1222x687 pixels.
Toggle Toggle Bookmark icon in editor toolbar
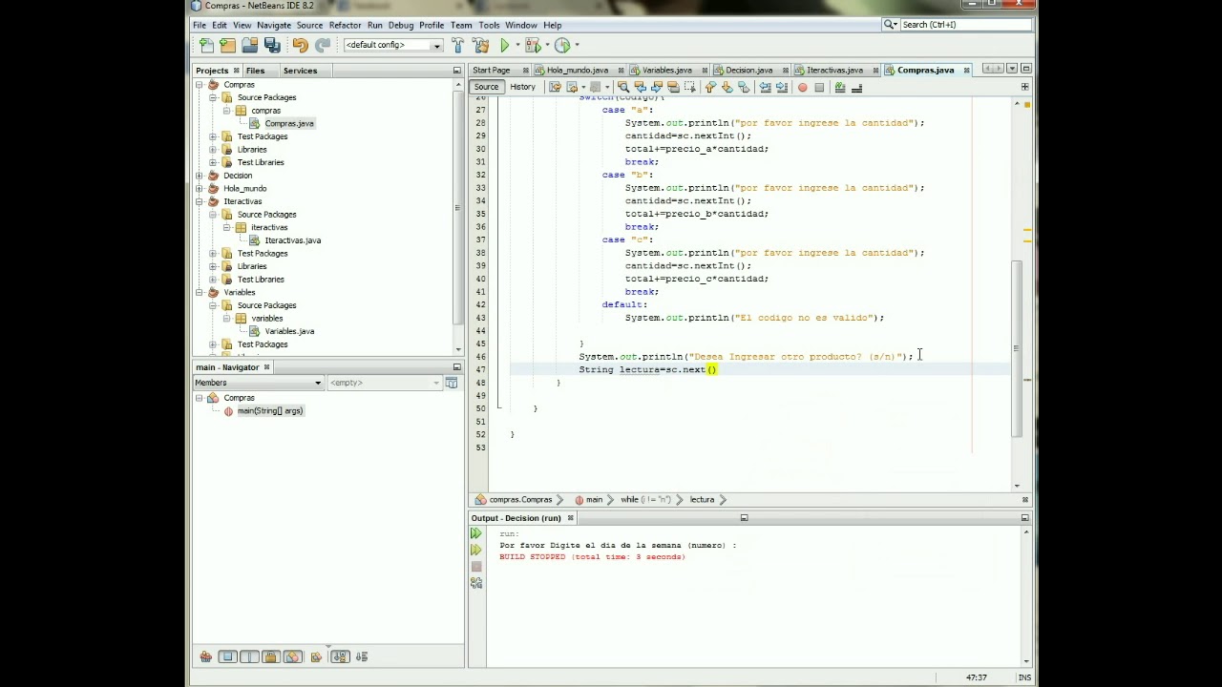[744, 88]
